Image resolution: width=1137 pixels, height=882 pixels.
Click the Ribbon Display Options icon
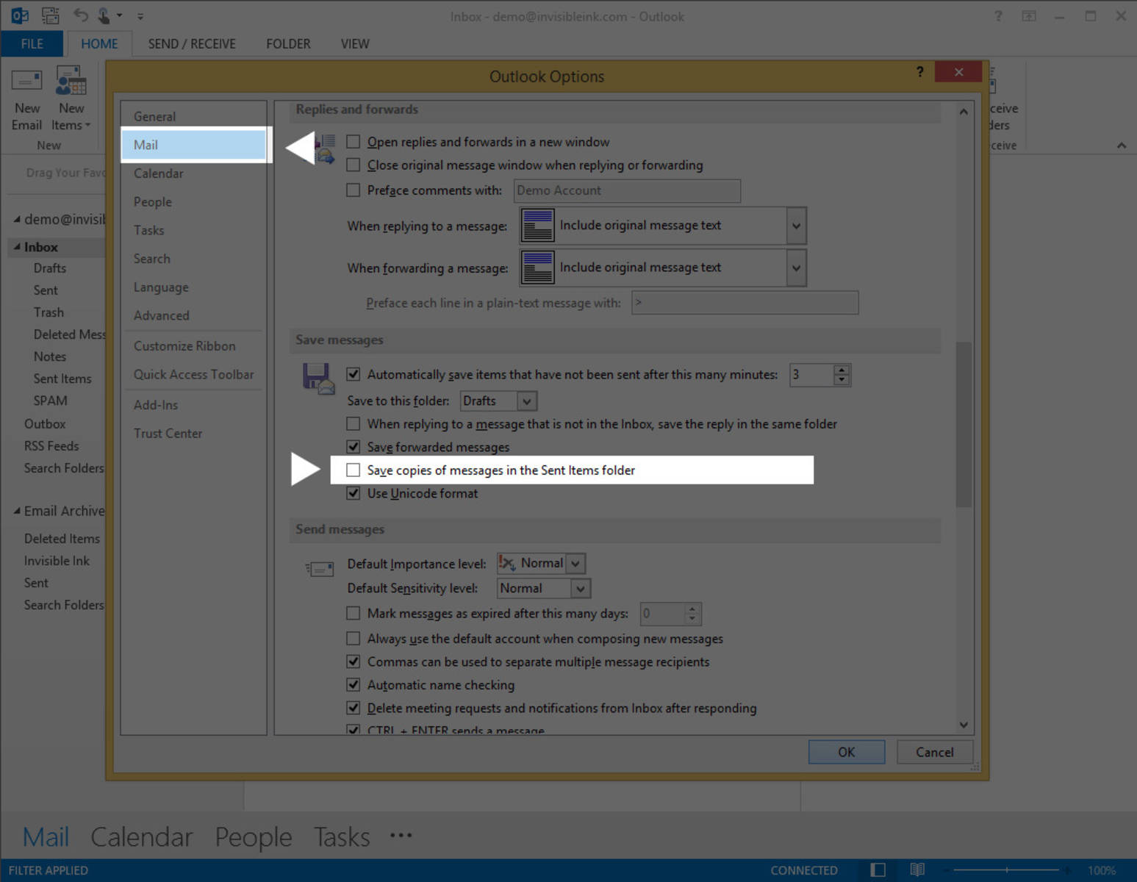tap(1029, 15)
